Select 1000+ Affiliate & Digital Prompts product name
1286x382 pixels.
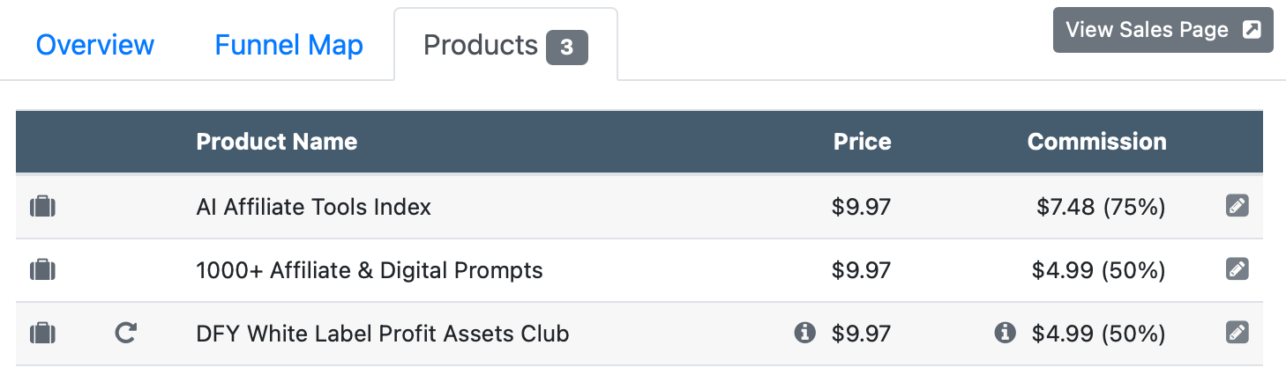click(369, 269)
